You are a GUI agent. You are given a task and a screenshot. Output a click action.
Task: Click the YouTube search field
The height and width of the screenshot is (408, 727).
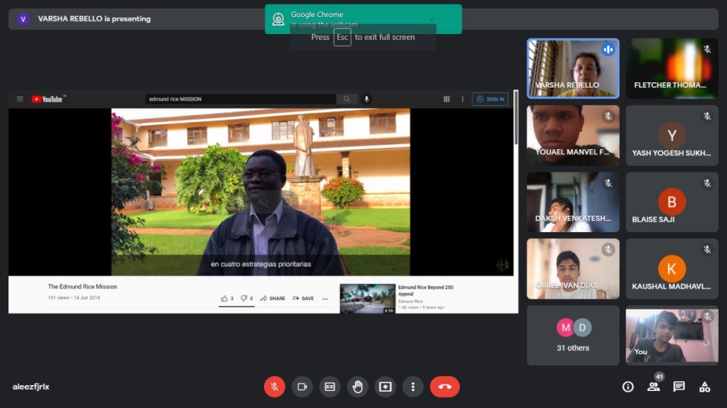(240, 99)
